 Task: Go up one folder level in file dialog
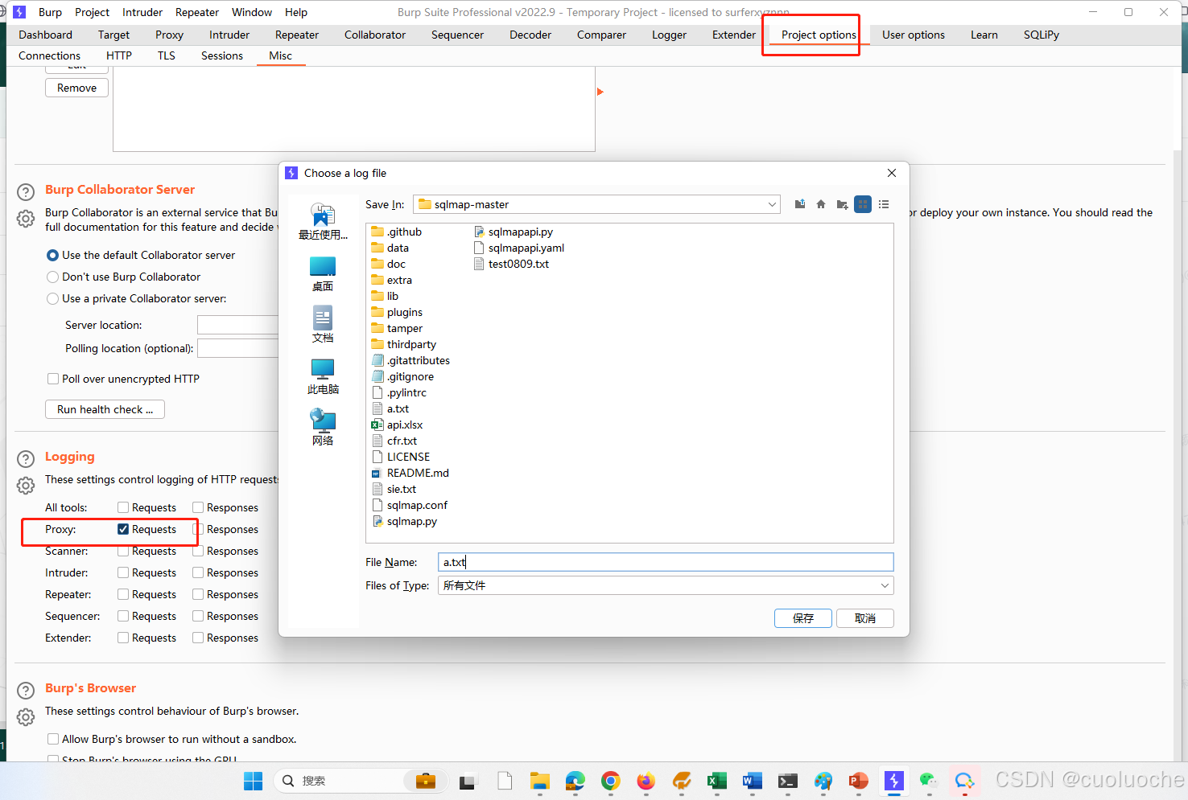pyautogui.click(x=800, y=204)
